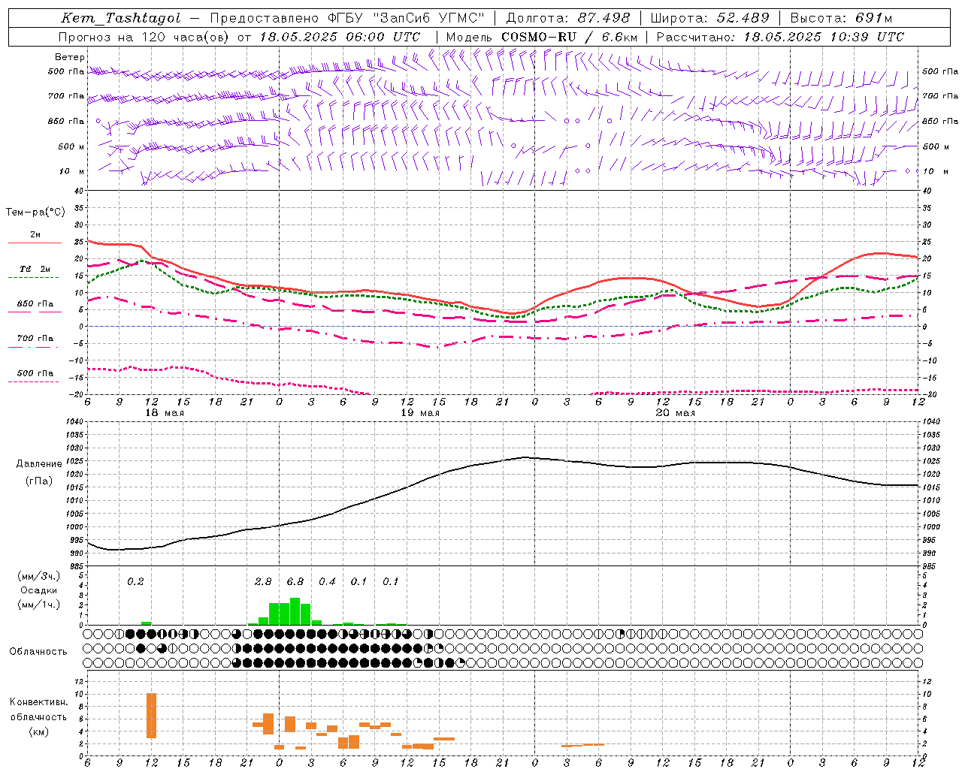Click the 'Прогноз на 120 часа(ов)' forecast text

(144, 37)
